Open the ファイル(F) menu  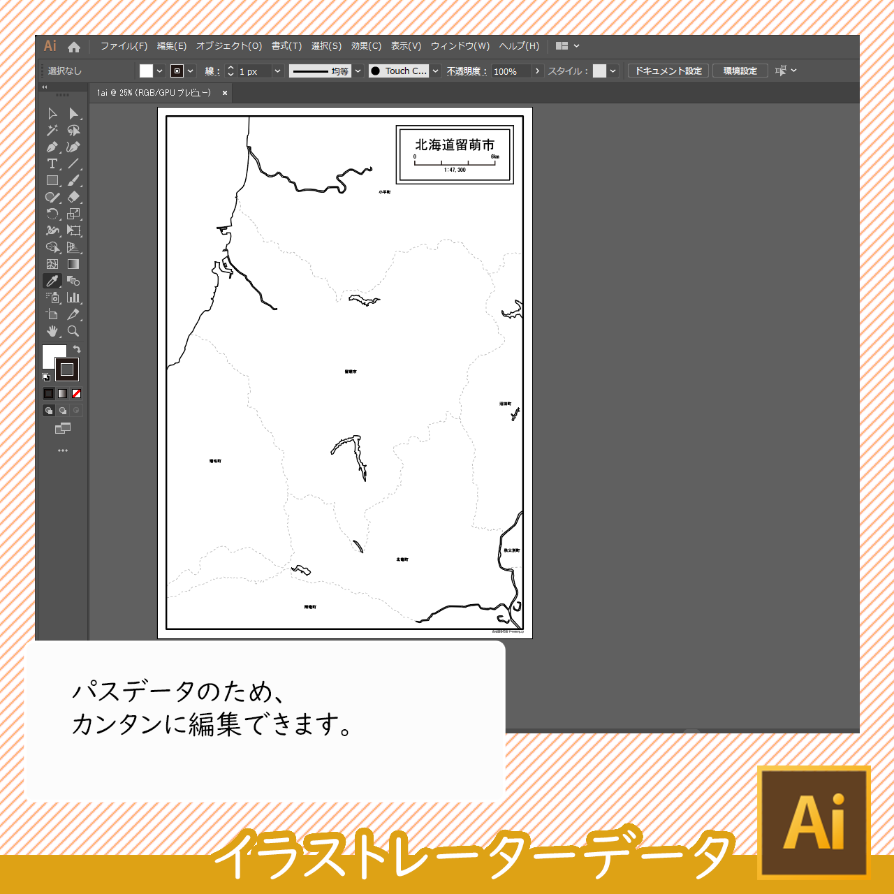pos(124,46)
